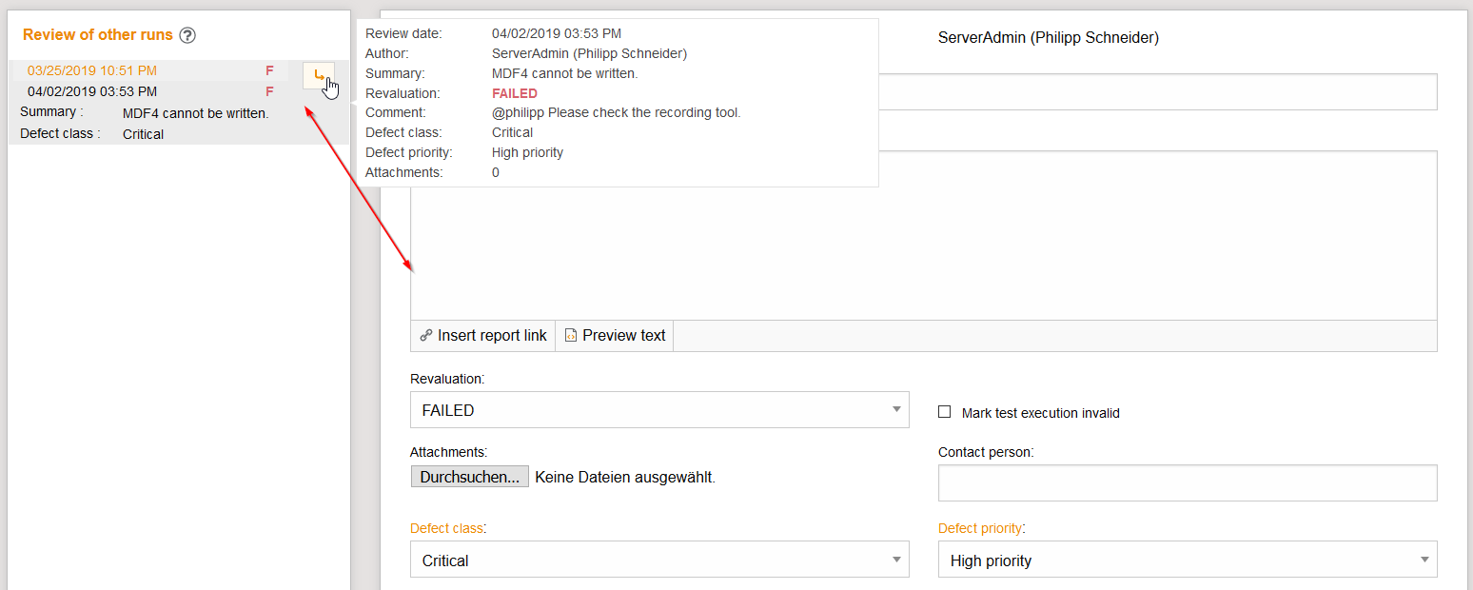The height and width of the screenshot is (590, 1473).
Task: Open the Revaluation dropdown showing FAILED
Action: click(659, 410)
